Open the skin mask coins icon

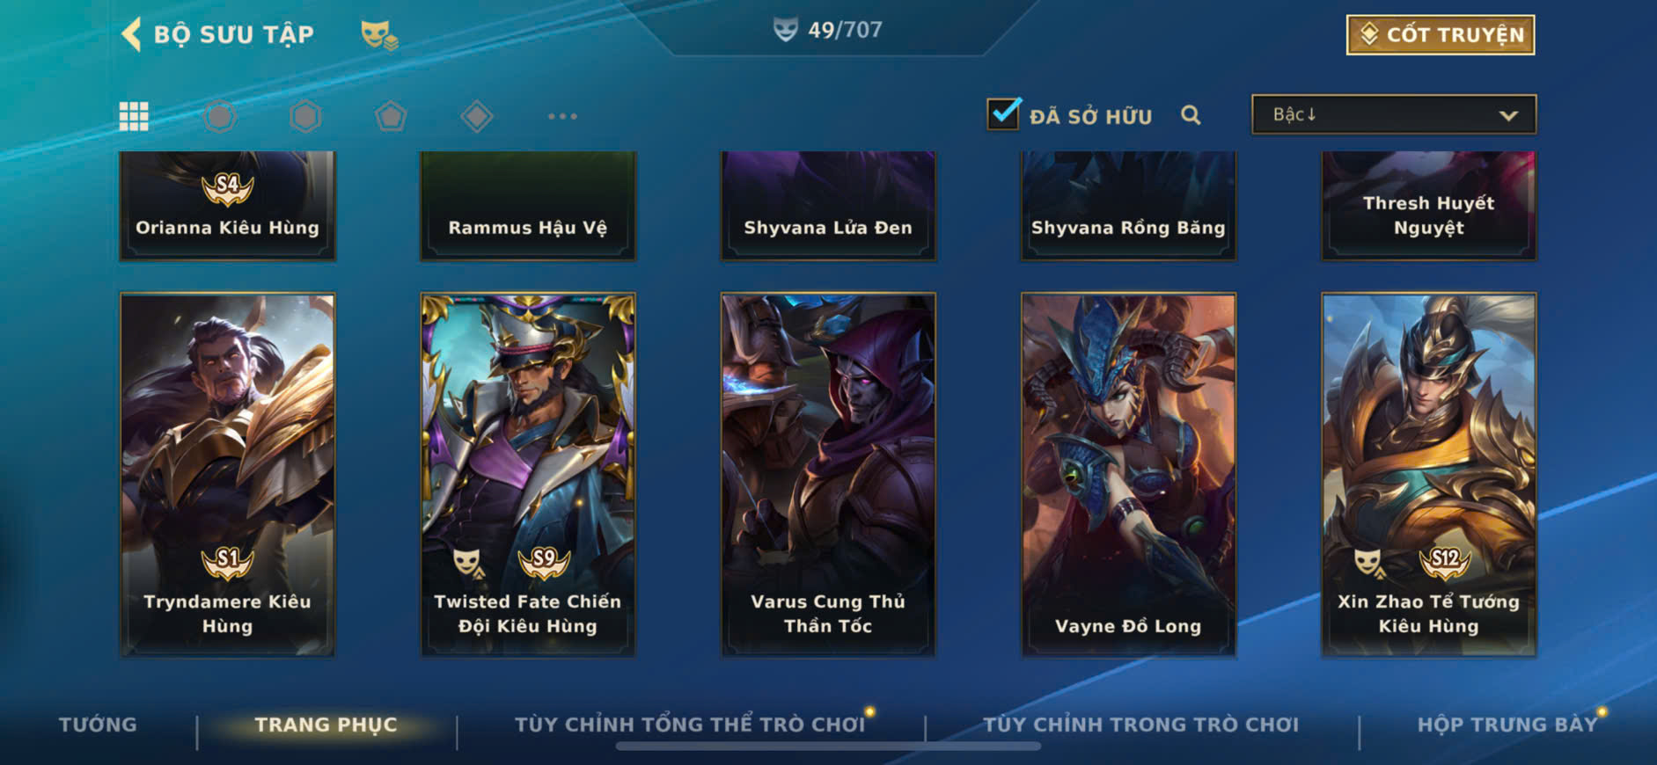point(379,34)
